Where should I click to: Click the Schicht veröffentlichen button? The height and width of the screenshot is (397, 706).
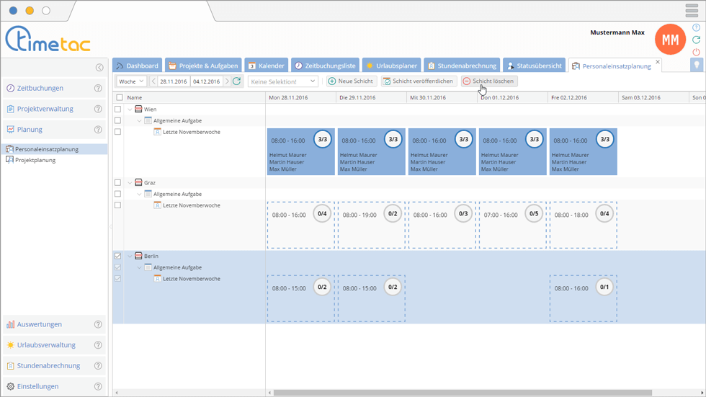[419, 81]
